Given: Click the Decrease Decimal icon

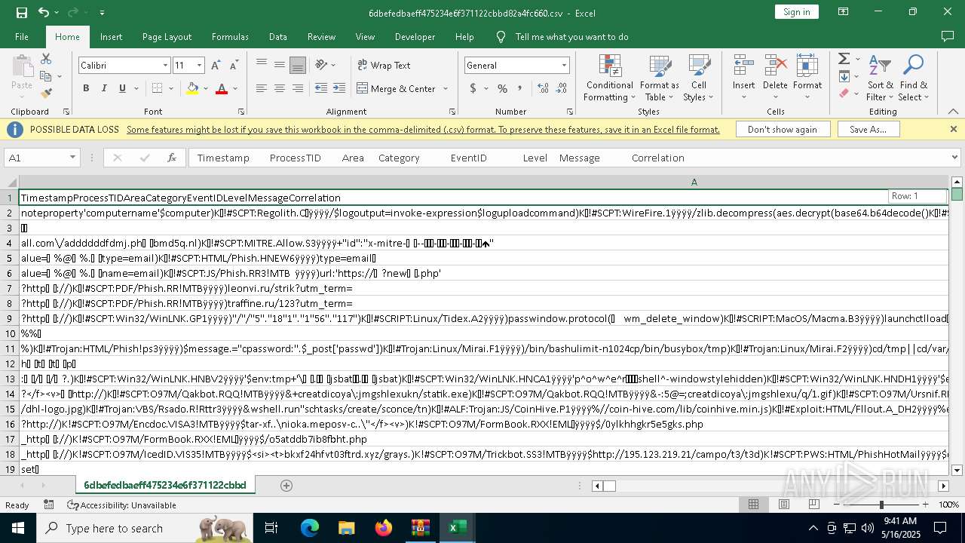Looking at the screenshot, I should [x=562, y=88].
